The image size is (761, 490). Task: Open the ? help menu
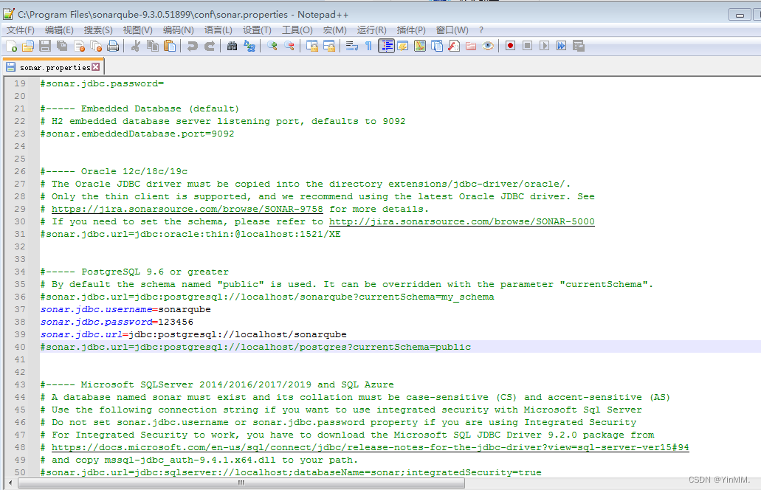(481, 30)
